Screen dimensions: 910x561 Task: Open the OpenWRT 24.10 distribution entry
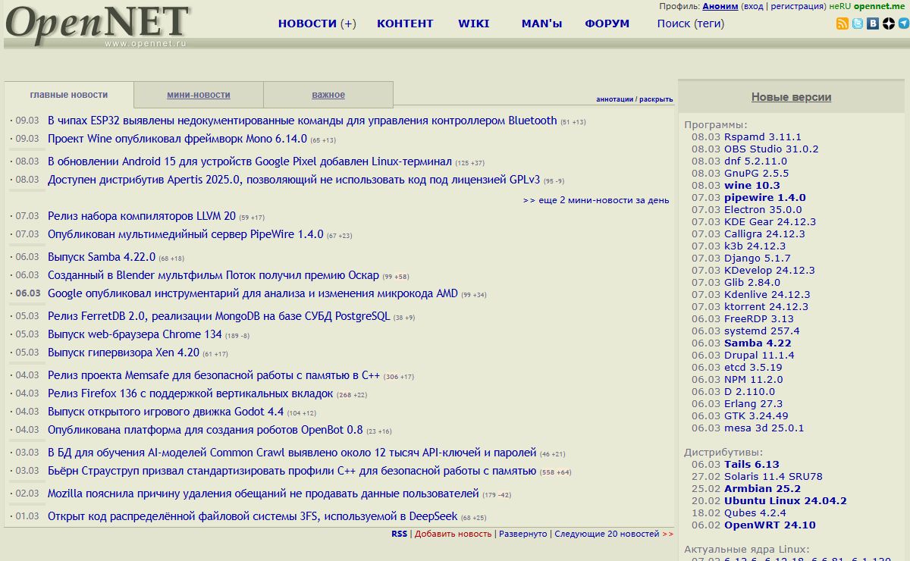coord(770,525)
